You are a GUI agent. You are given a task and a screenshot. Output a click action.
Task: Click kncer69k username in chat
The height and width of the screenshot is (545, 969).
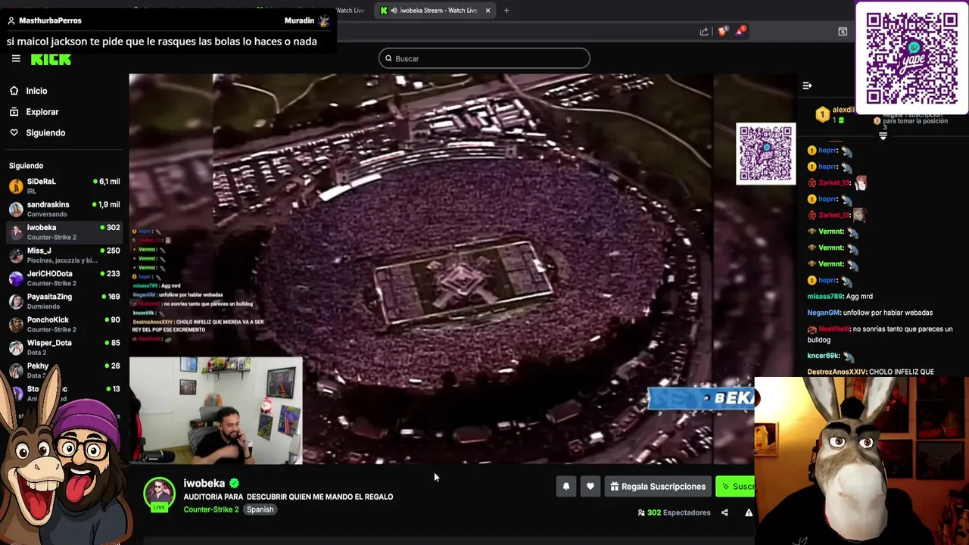coord(823,356)
